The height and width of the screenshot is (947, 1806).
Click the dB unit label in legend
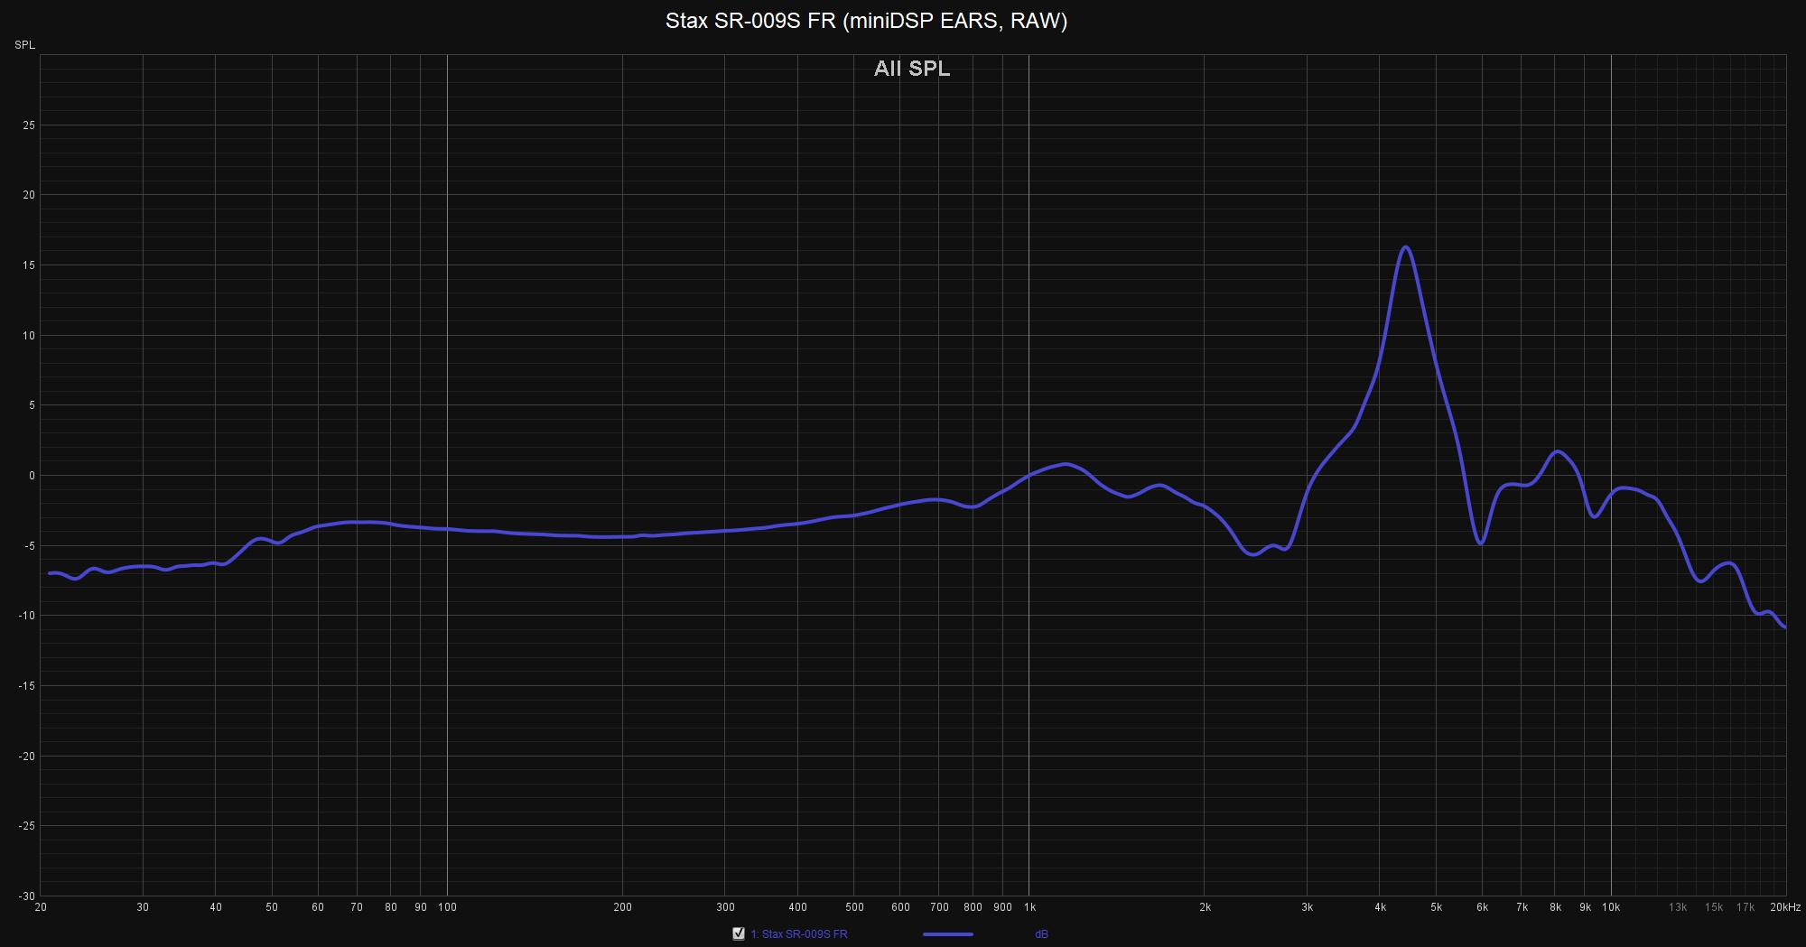coord(1041,934)
